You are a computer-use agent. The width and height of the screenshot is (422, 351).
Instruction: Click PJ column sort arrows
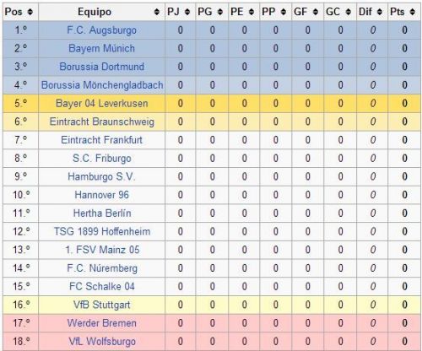[x=187, y=12]
